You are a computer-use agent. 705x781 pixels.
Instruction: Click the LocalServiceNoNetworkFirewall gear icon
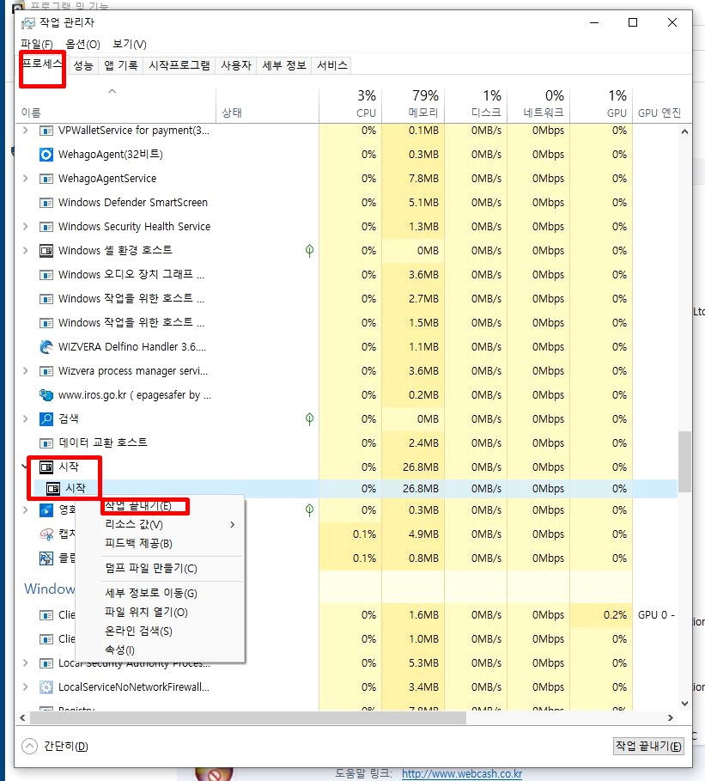pyautogui.click(x=46, y=687)
